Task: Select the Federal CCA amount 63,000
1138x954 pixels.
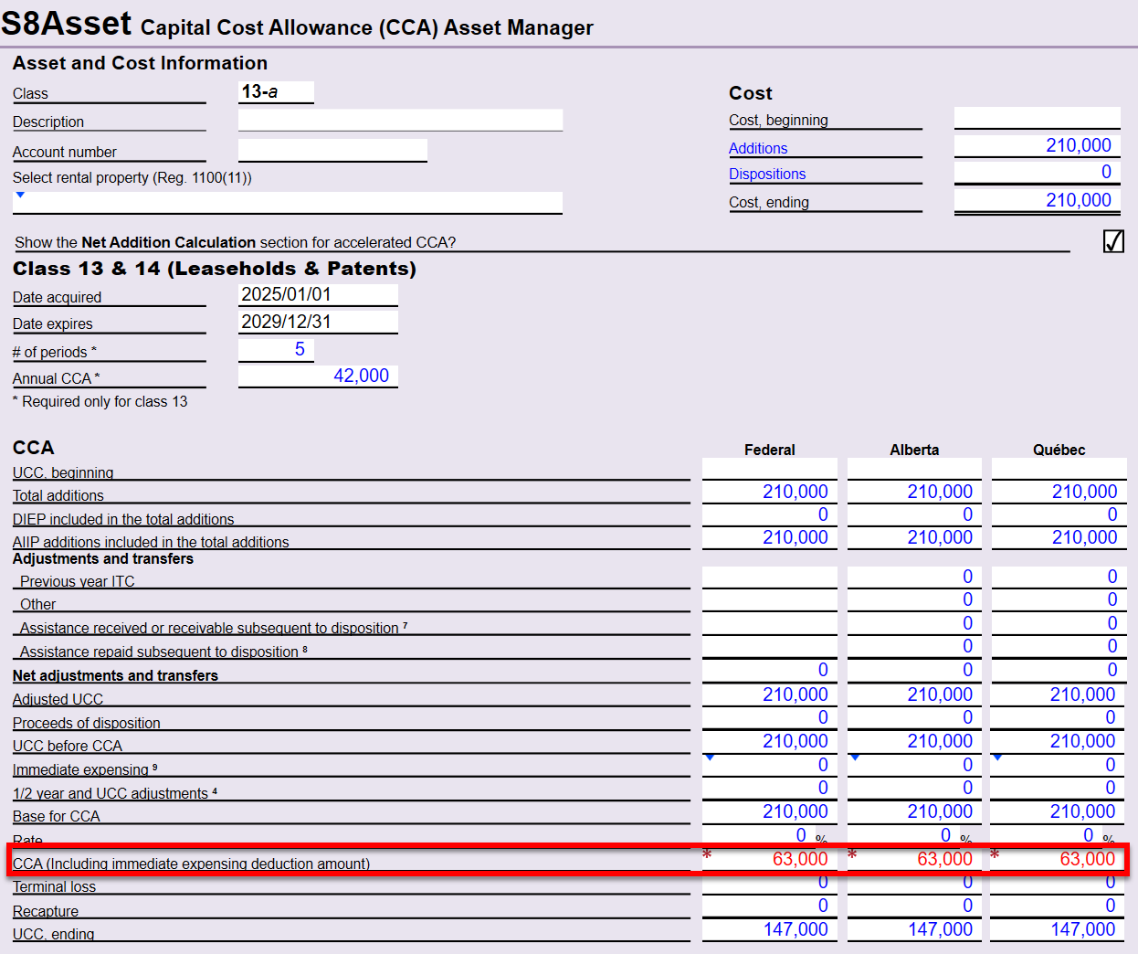Action: (x=799, y=859)
